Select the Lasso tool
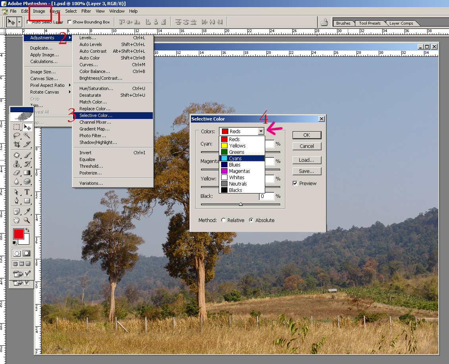 point(17,136)
